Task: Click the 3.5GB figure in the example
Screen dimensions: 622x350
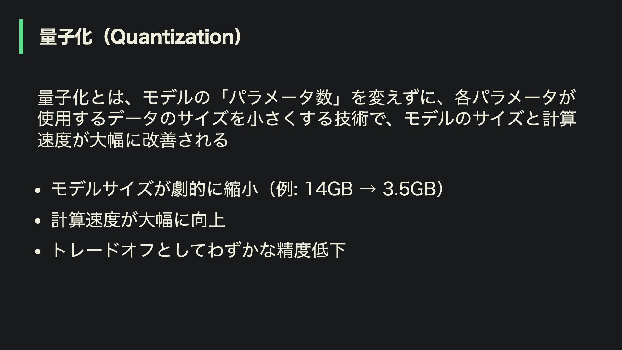Action: pos(409,189)
